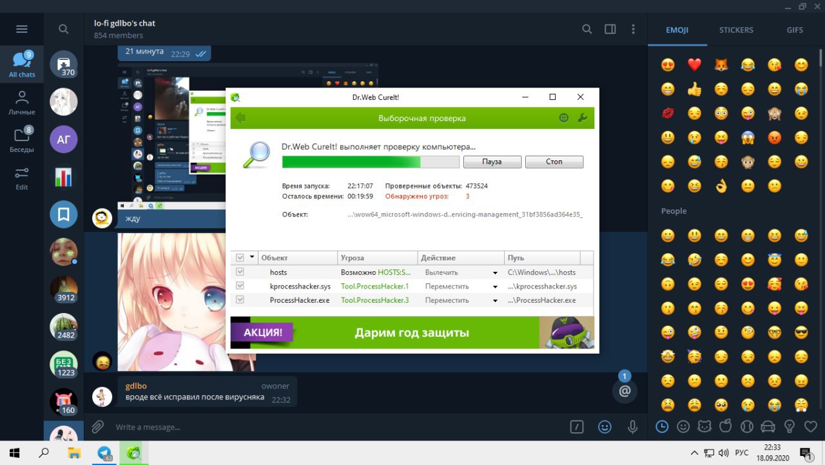
Task: Open the chat with 370 unread badge
Action: tap(64, 64)
